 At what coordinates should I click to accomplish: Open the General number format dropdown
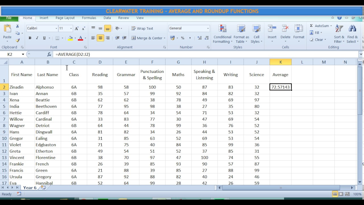tap(208, 28)
